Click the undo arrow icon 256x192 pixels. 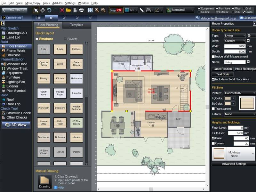click(49, 10)
